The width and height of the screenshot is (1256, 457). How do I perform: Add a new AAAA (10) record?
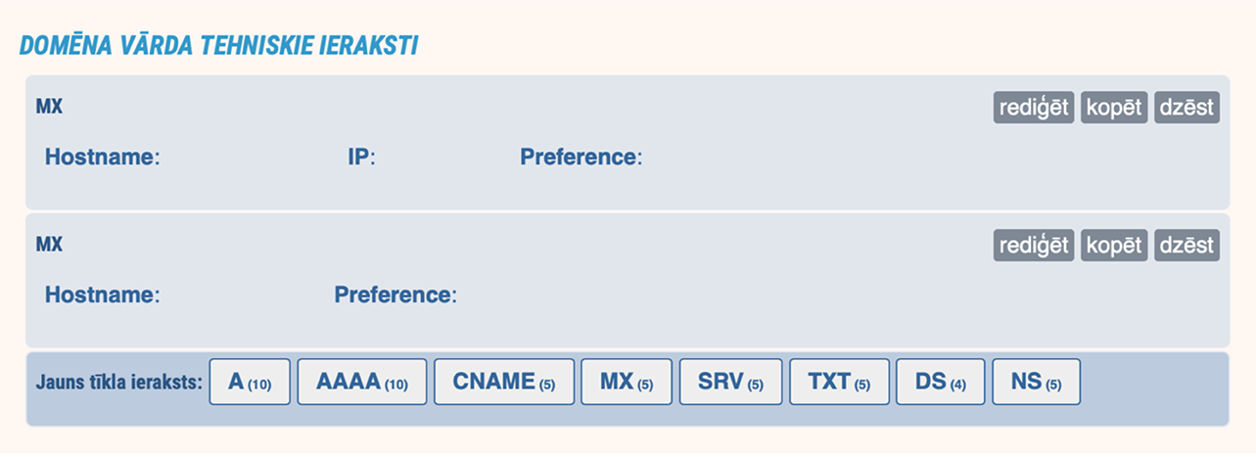362,382
